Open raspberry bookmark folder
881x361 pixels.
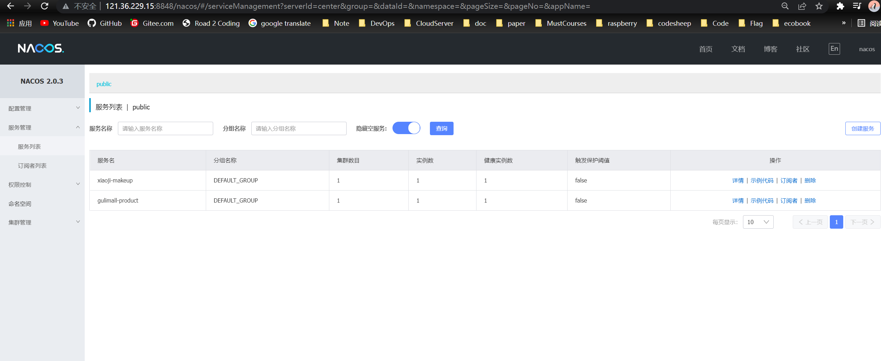pyautogui.click(x=617, y=23)
